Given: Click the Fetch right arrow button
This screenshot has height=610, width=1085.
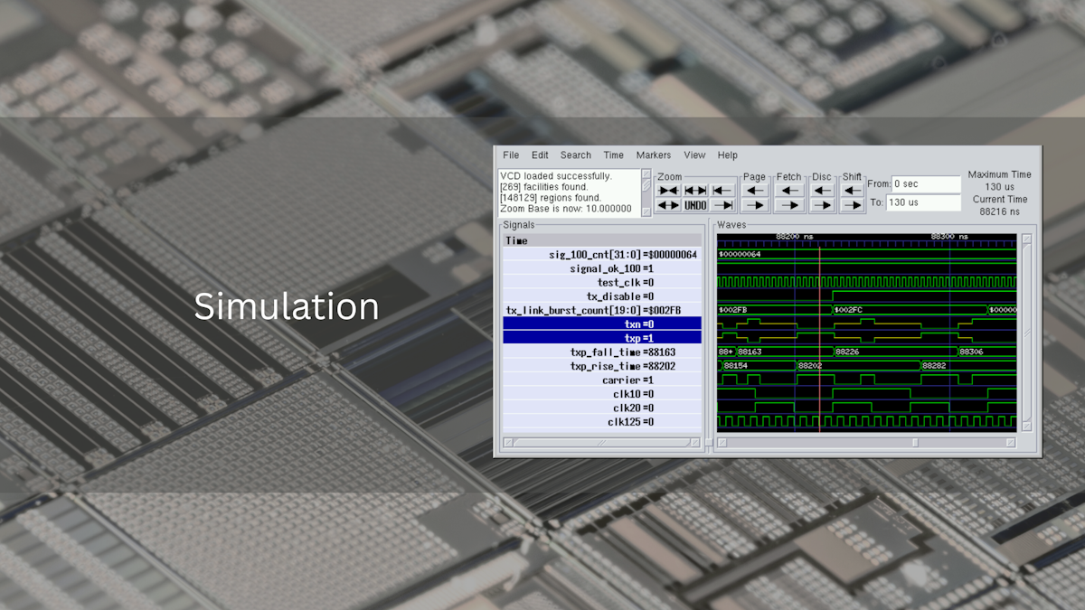Looking at the screenshot, I should 789,205.
